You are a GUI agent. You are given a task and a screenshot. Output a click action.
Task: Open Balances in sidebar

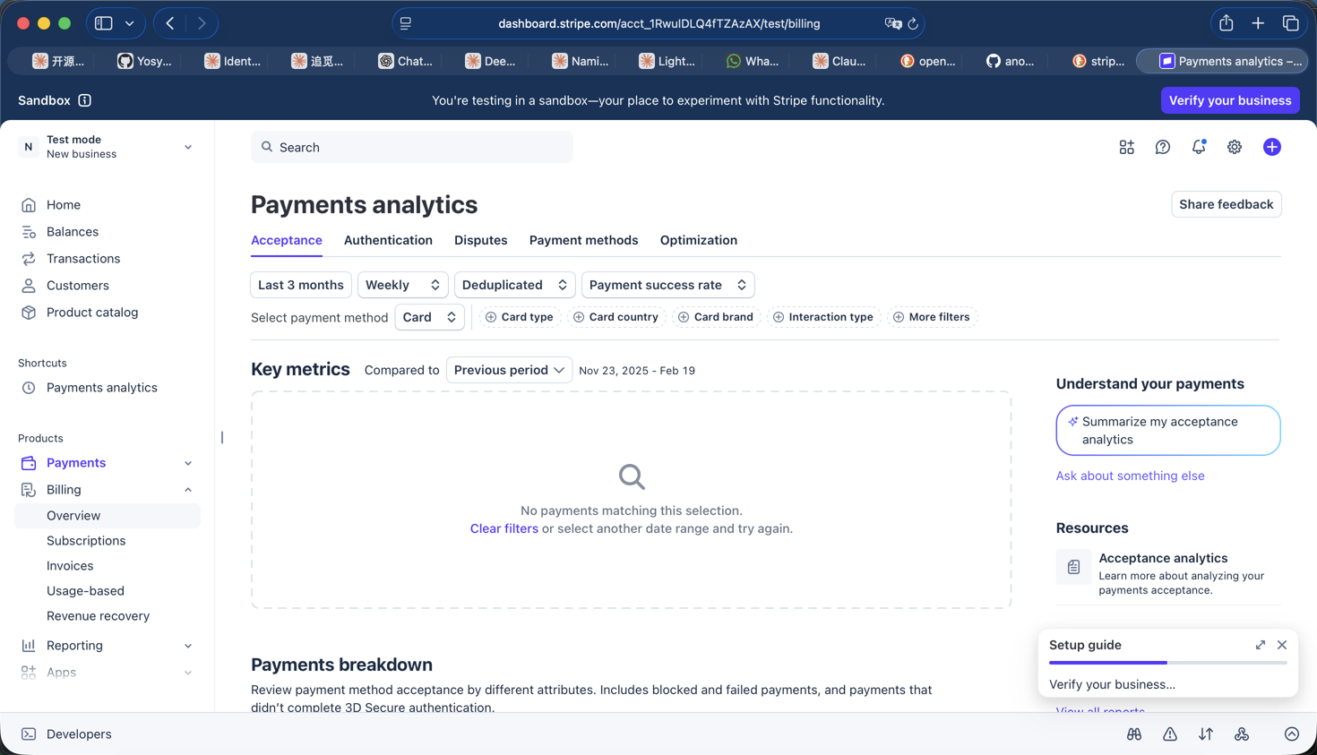coord(72,232)
